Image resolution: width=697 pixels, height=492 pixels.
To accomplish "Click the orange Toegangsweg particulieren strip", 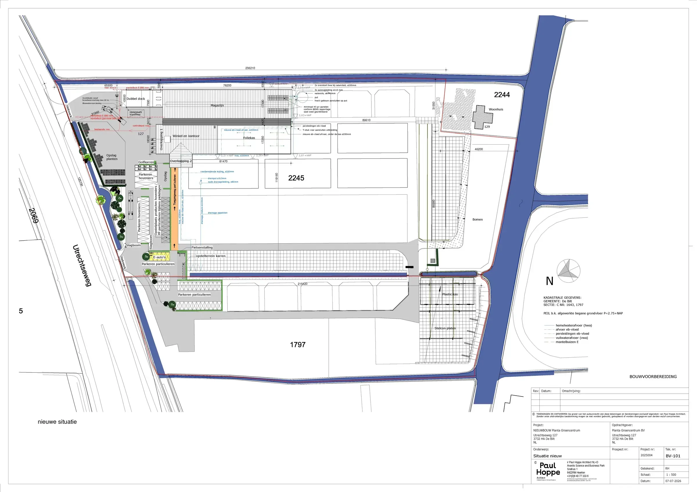I will pos(175,209).
